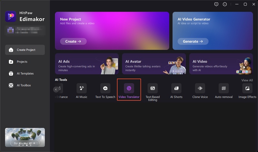Open the circular settings icon in title bar
This screenshot has height=152, width=258.
[x=225, y=4]
